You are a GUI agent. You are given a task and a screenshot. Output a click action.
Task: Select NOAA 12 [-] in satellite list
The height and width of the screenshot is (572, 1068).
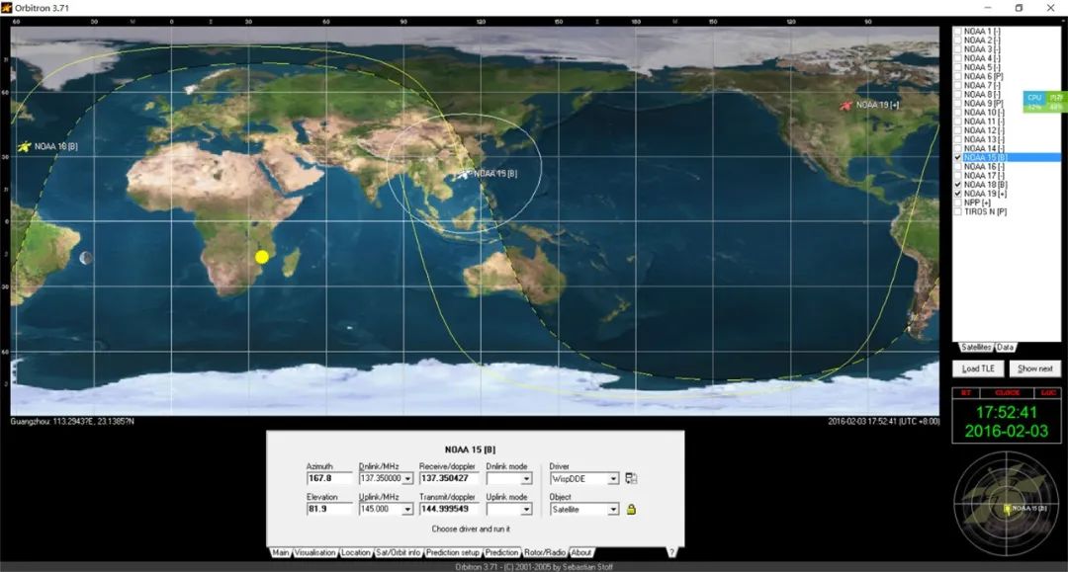coord(983,130)
